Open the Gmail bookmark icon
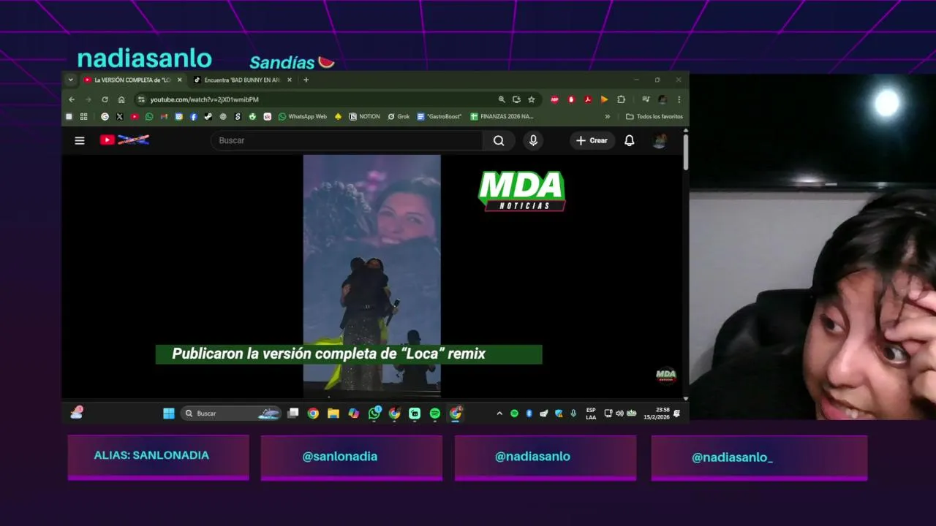Viewport: 936px width, 526px height. 164,116
